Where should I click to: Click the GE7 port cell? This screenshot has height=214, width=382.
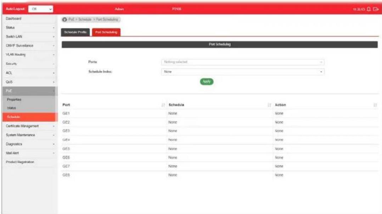click(66, 166)
